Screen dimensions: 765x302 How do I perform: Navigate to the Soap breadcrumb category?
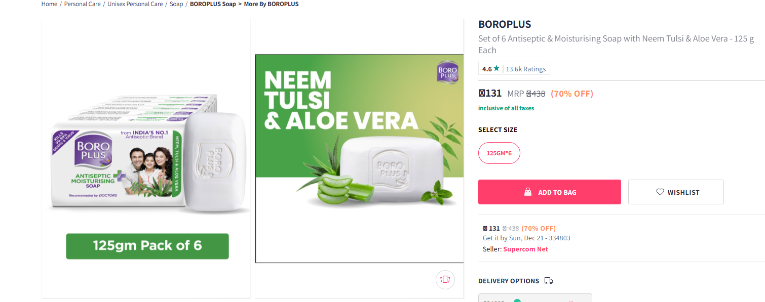[x=176, y=4]
